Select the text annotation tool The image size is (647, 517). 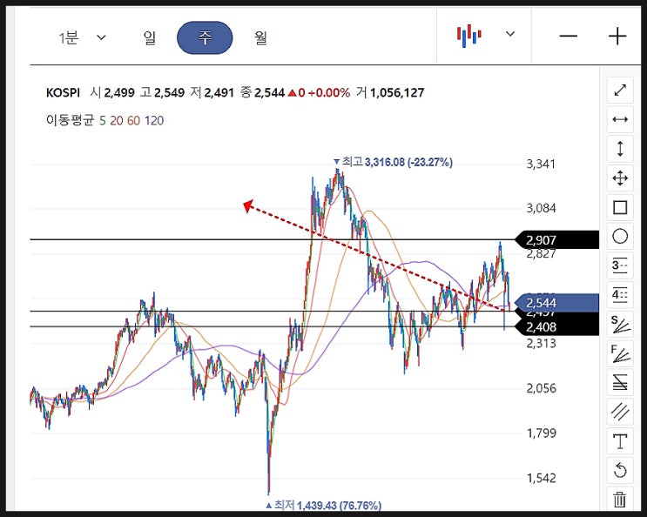(x=620, y=441)
